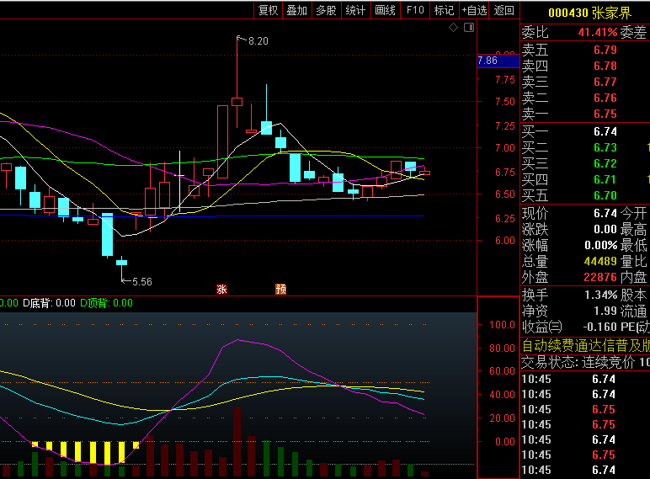Click the diamond icon above the chart
650x479 pixels.
click(453, 28)
